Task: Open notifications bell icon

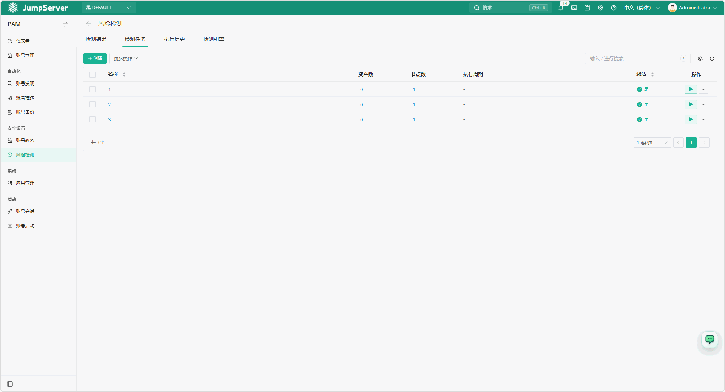Action: click(x=561, y=8)
